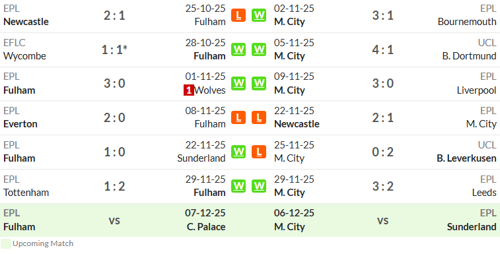Open upcoming Fulham vs C. Palace match
This screenshot has height=254, width=500.
(114, 220)
